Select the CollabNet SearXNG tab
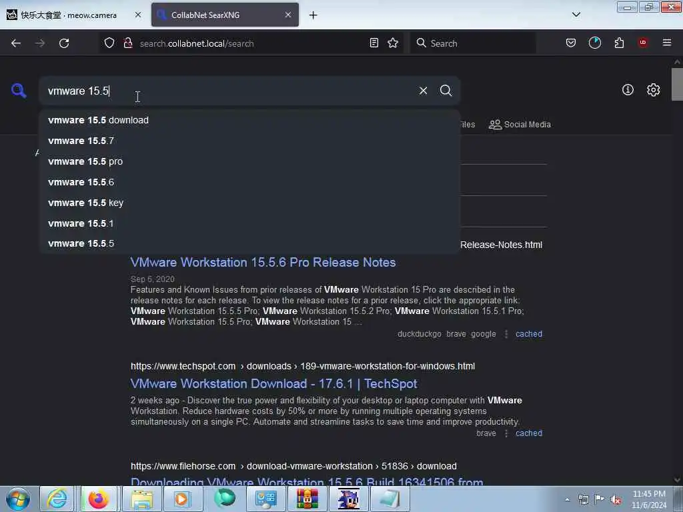Image resolution: width=683 pixels, height=512 pixels. coord(225,15)
